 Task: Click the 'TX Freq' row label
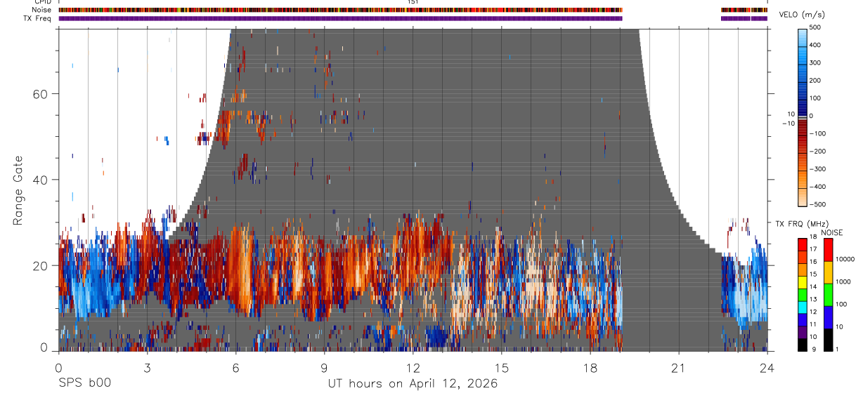(x=37, y=18)
